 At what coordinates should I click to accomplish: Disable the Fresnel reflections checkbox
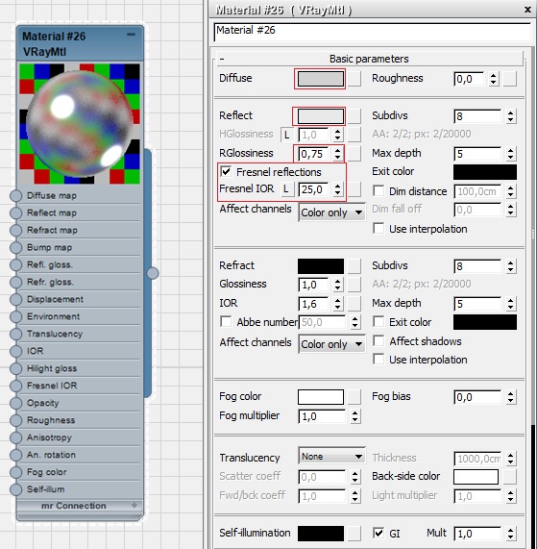click(226, 172)
